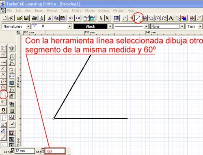Toggle the Angle lock checkbox
Viewport: 203px width, 155px height.
43,149
